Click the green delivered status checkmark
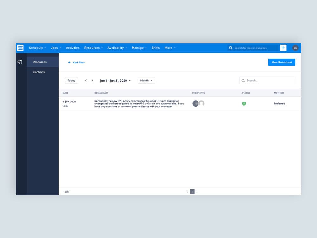317x238 pixels. point(244,104)
